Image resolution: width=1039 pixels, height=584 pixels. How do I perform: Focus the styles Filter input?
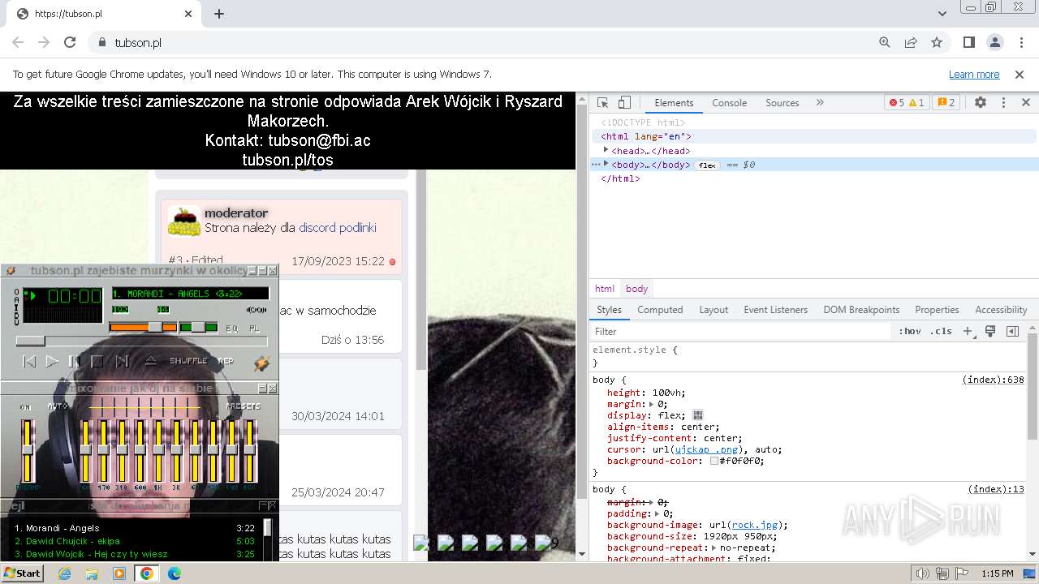point(742,331)
